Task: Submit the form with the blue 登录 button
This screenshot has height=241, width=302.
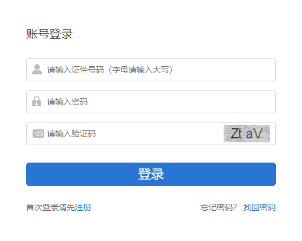Action: pos(151,174)
